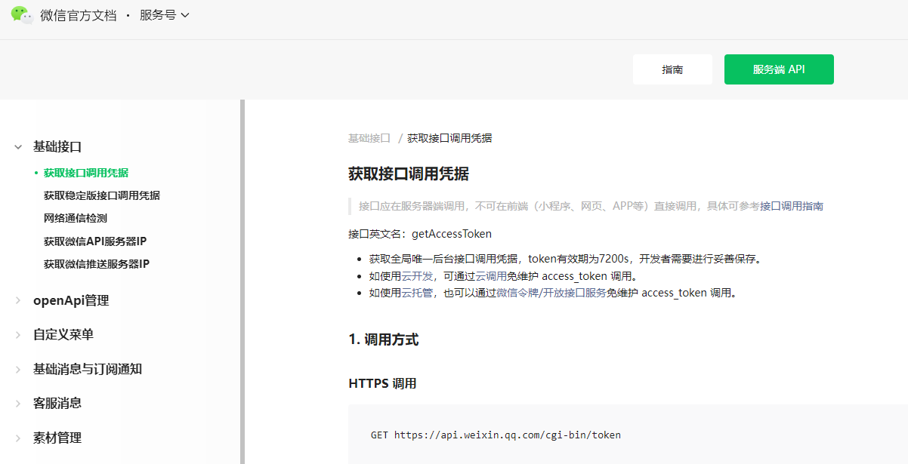The image size is (908, 464).
Task: Select the openApi管理 sidebar heading
Action: [x=71, y=300]
